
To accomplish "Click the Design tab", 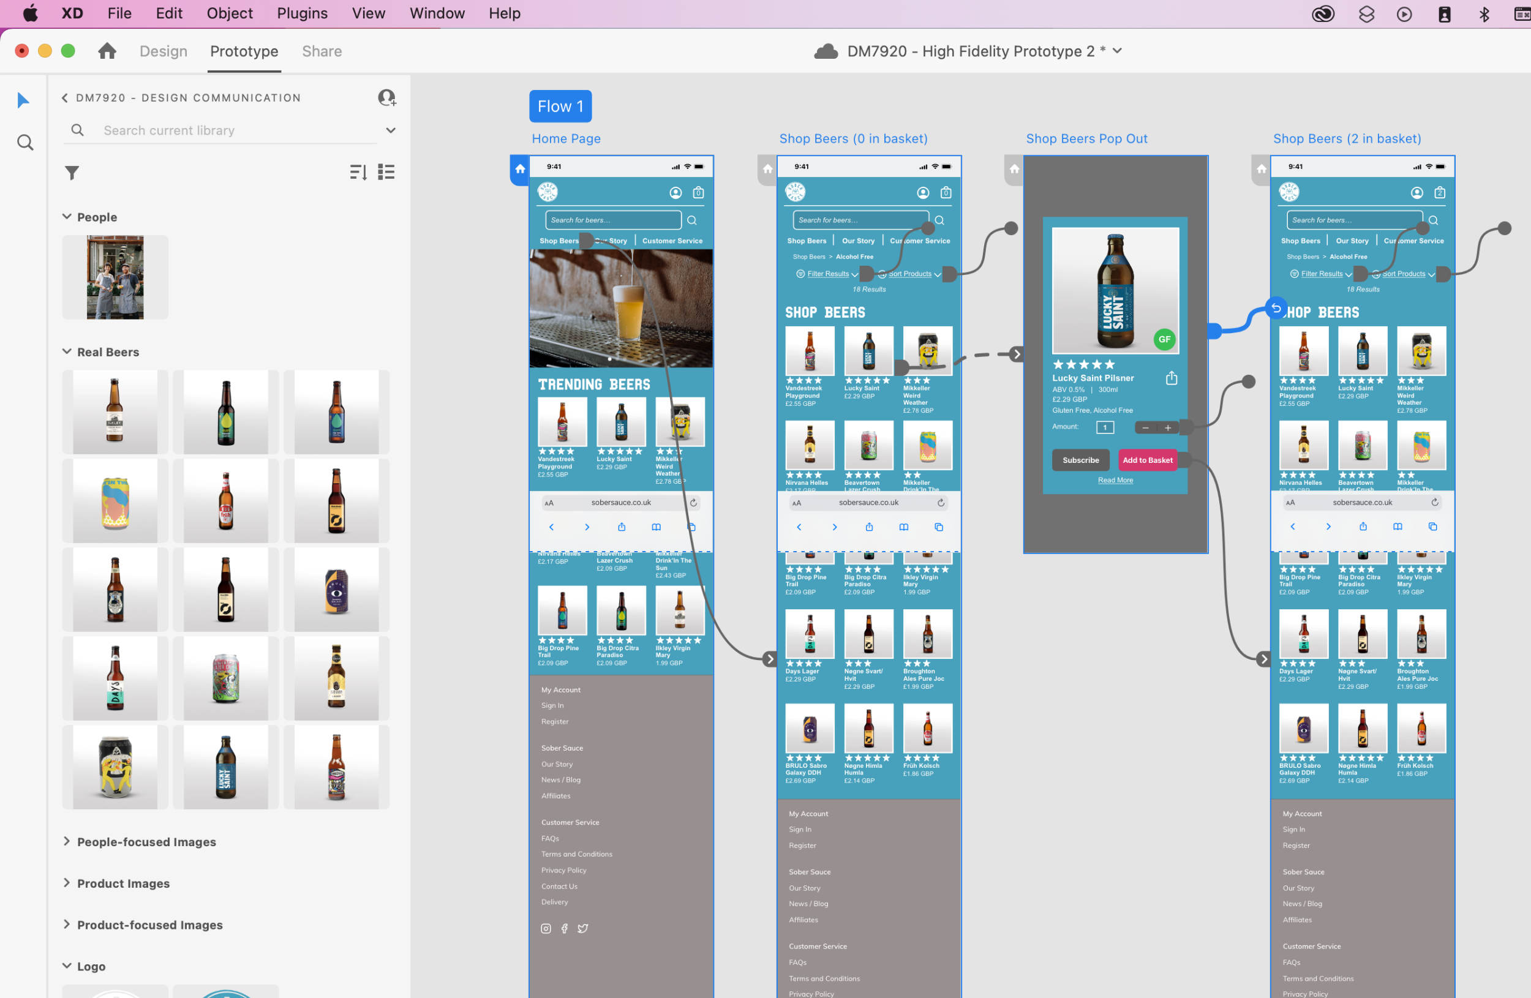I will coord(163,50).
